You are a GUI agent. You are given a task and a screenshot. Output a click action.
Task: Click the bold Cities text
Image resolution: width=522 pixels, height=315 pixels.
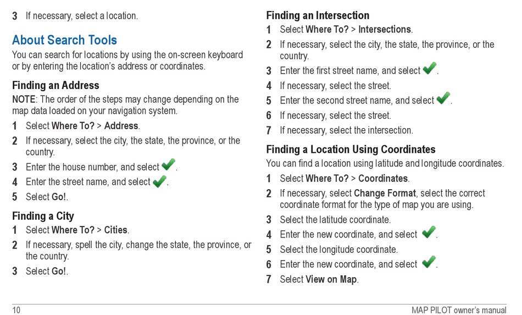pyautogui.click(x=116, y=230)
